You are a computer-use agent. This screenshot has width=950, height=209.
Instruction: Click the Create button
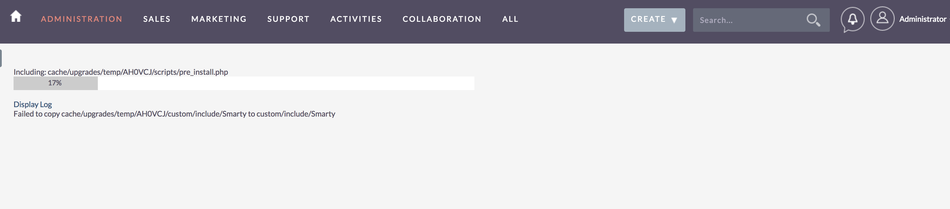click(x=654, y=20)
